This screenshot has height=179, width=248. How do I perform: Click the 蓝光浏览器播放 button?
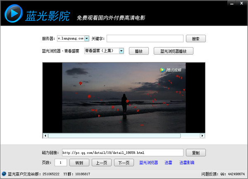click(x=173, y=51)
